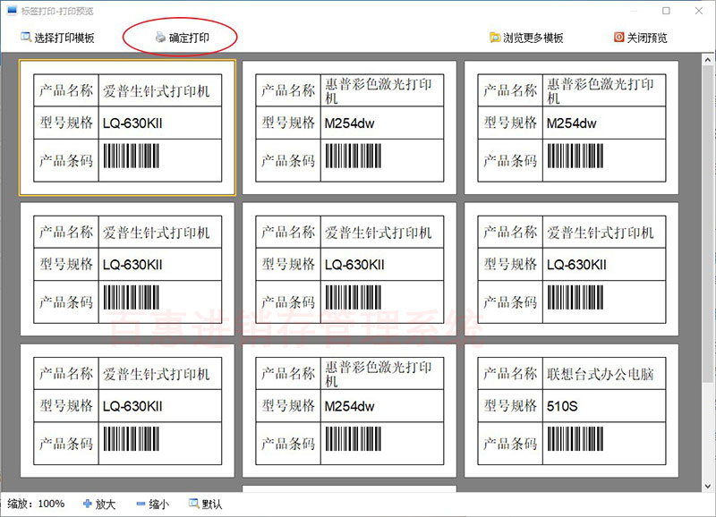Click the 默认 zoom reset icon
Screen dimensions: 716x517
click(194, 504)
